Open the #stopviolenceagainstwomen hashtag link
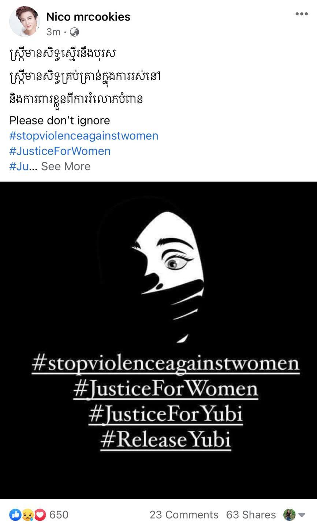The height and width of the screenshot is (527, 317). click(84, 136)
